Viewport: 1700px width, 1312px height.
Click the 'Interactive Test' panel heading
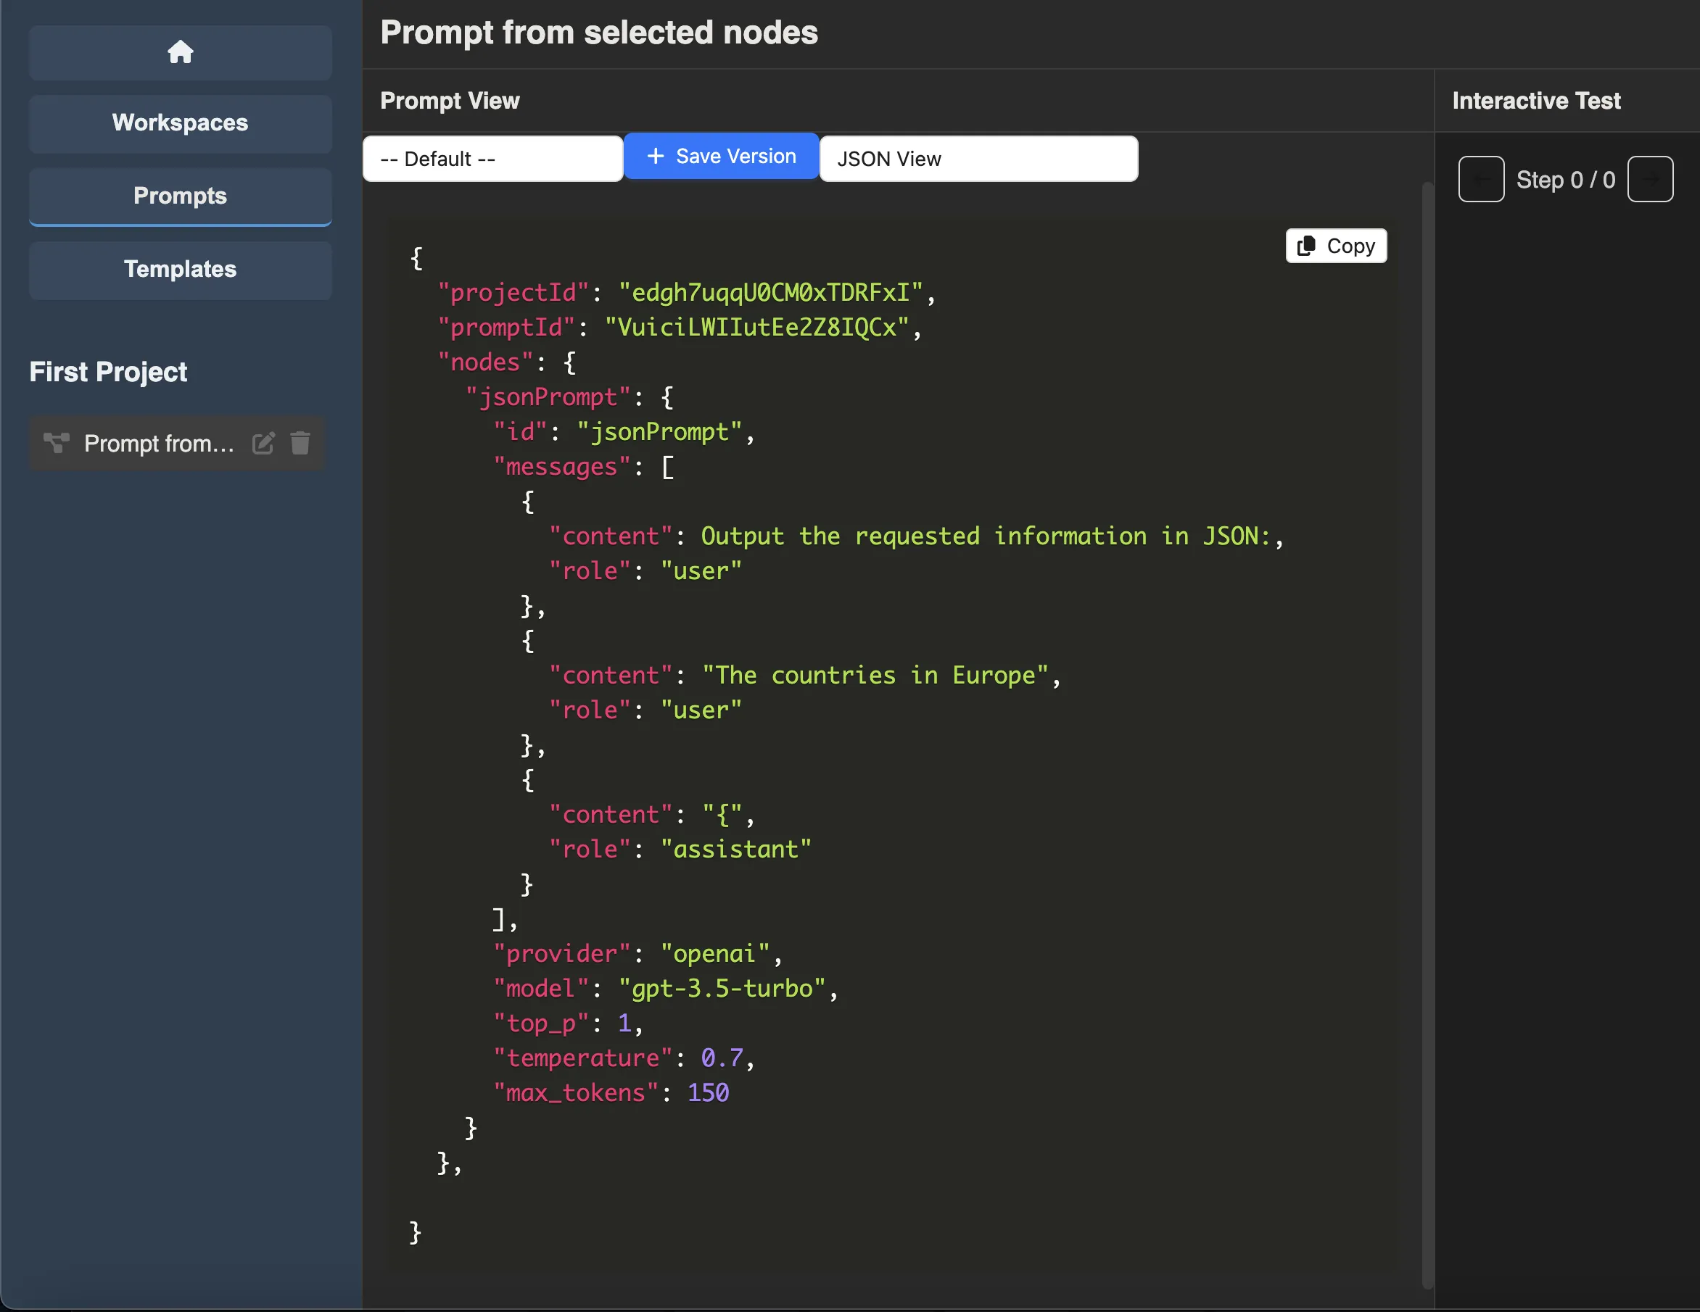(x=1536, y=100)
